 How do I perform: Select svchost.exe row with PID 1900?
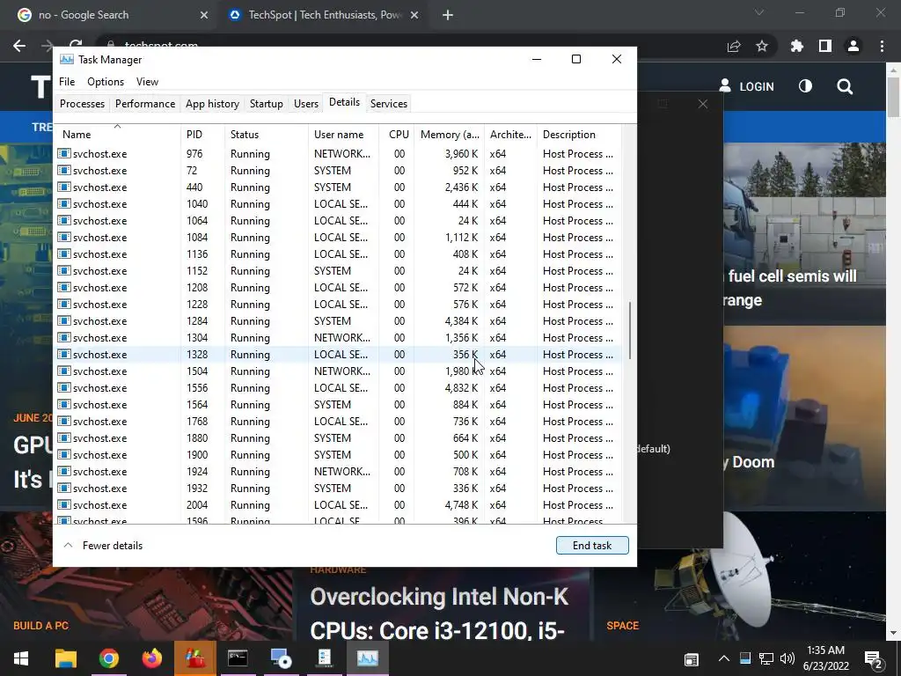click(338, 454)
